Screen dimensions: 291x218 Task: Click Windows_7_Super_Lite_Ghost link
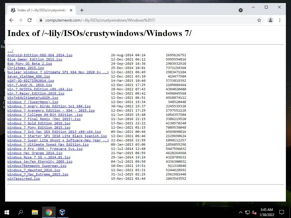(x=58, y=140)
